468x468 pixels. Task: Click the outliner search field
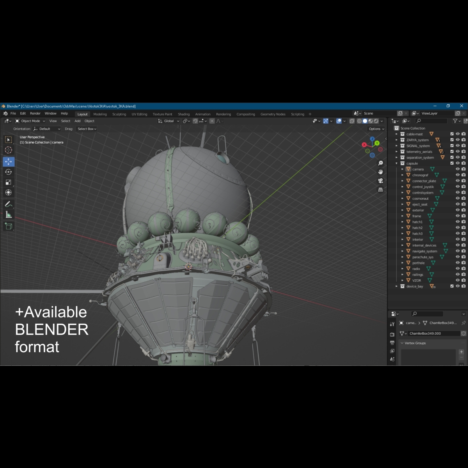coord(431,121)
